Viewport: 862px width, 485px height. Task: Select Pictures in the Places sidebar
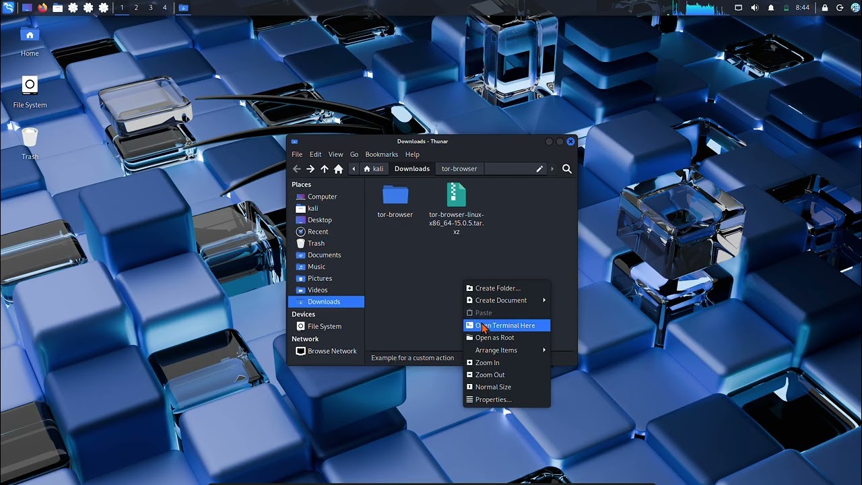click(x=326, y=278)
